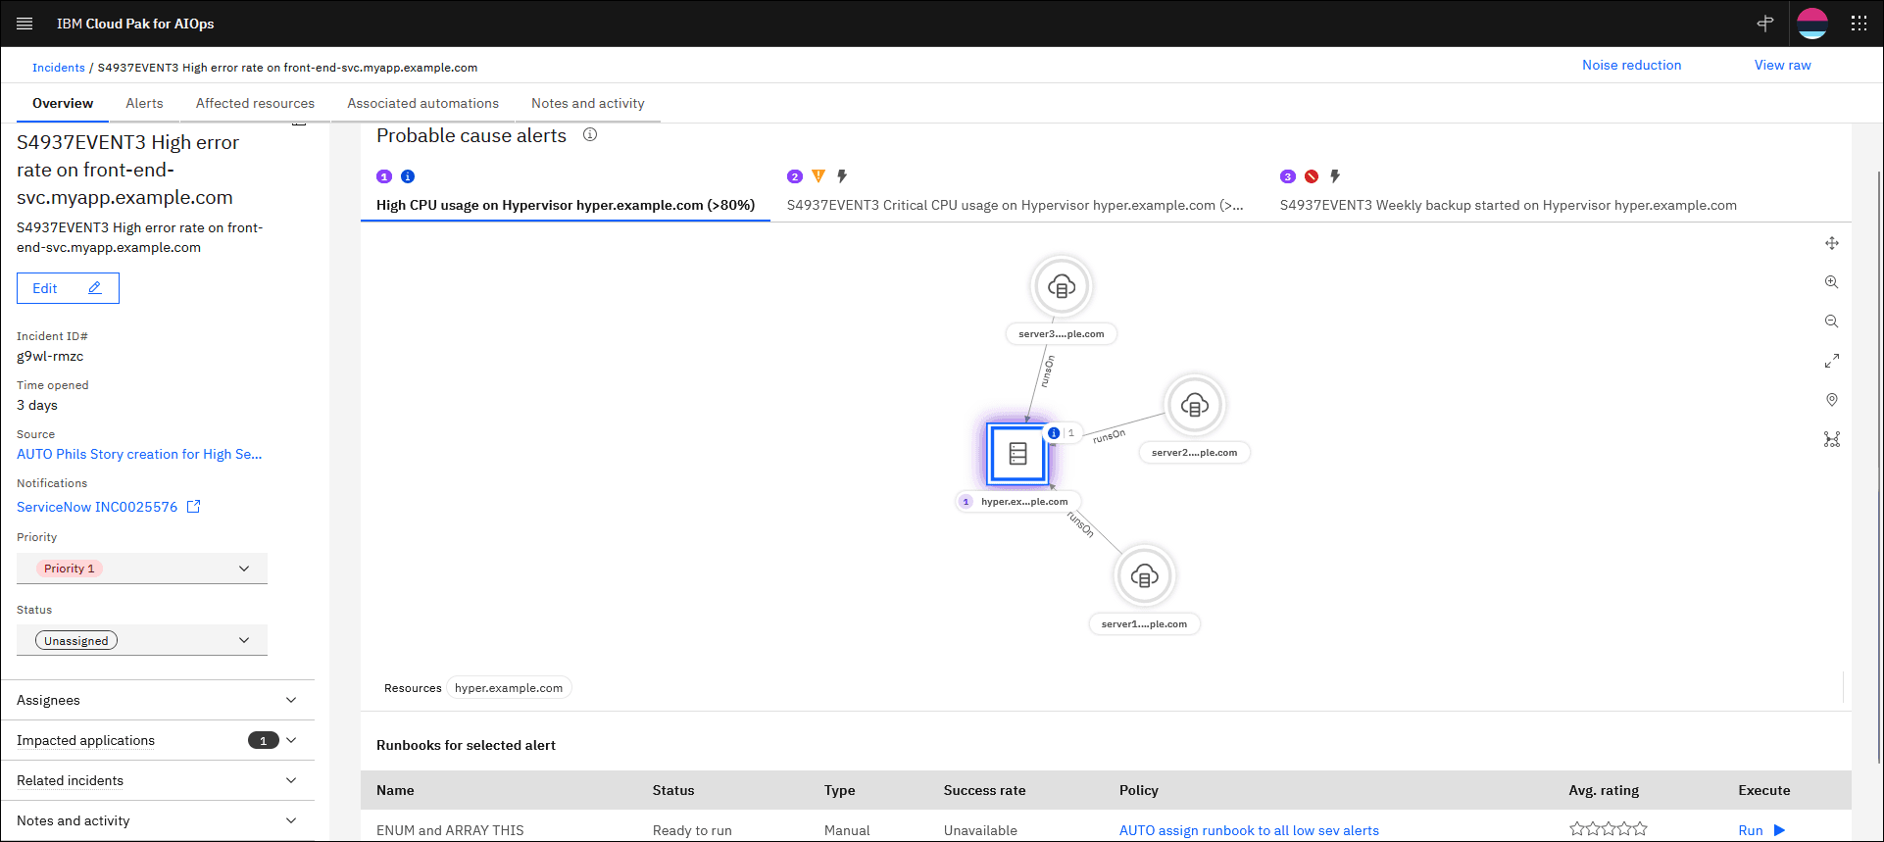
Task: Click the Edit button
Action: click(68, 288)
